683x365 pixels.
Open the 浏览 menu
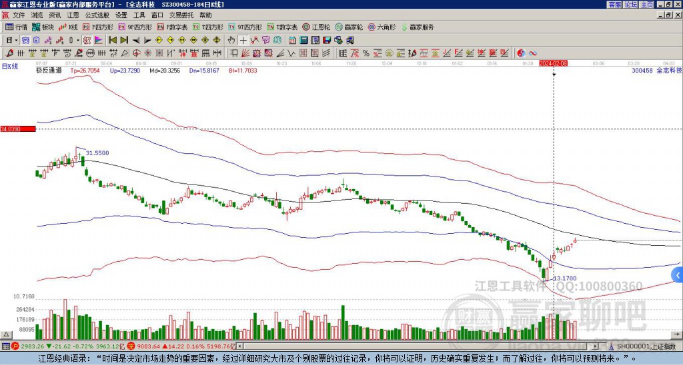pos(37,15)
